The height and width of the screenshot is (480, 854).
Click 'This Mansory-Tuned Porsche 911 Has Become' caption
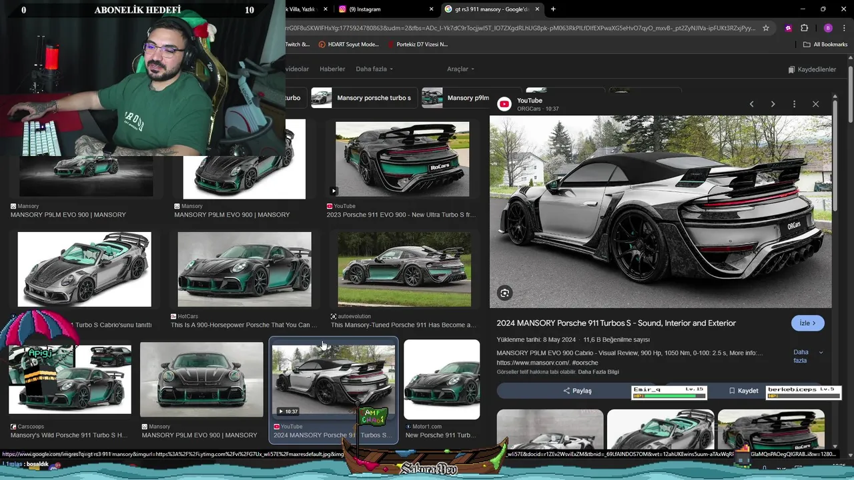click(x=404, y=325)
